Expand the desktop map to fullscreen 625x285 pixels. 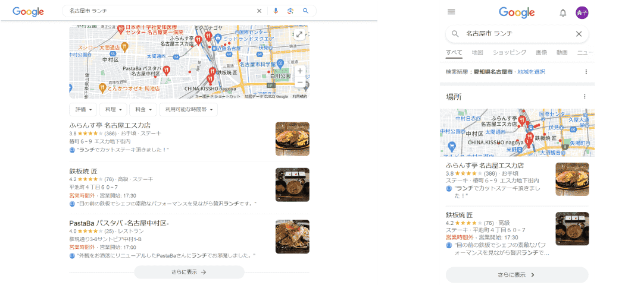click(299, 34)
